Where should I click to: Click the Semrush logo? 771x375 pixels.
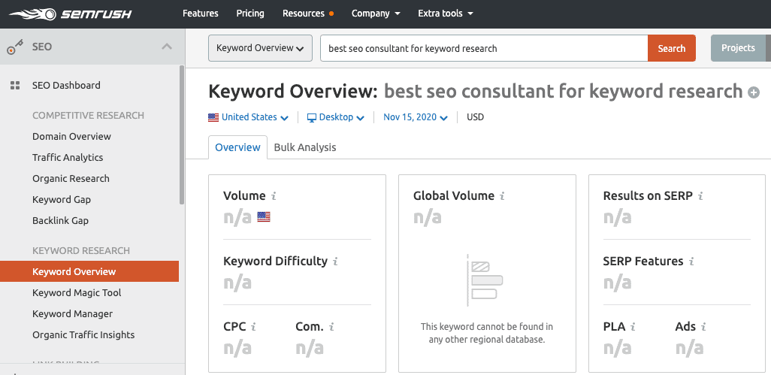click(x=71, y=14)
